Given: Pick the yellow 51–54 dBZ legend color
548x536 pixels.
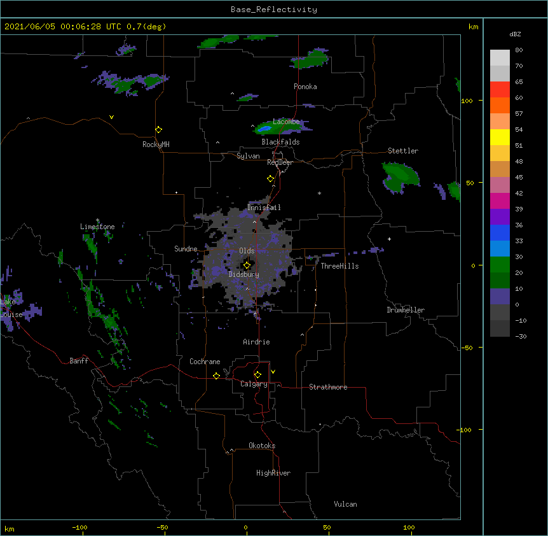Looking at the screenshot, I should 500,137.
